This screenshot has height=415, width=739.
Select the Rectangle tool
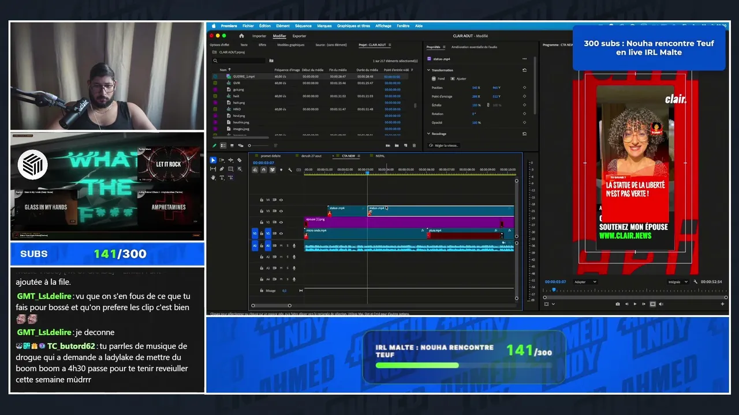[230, 169]
